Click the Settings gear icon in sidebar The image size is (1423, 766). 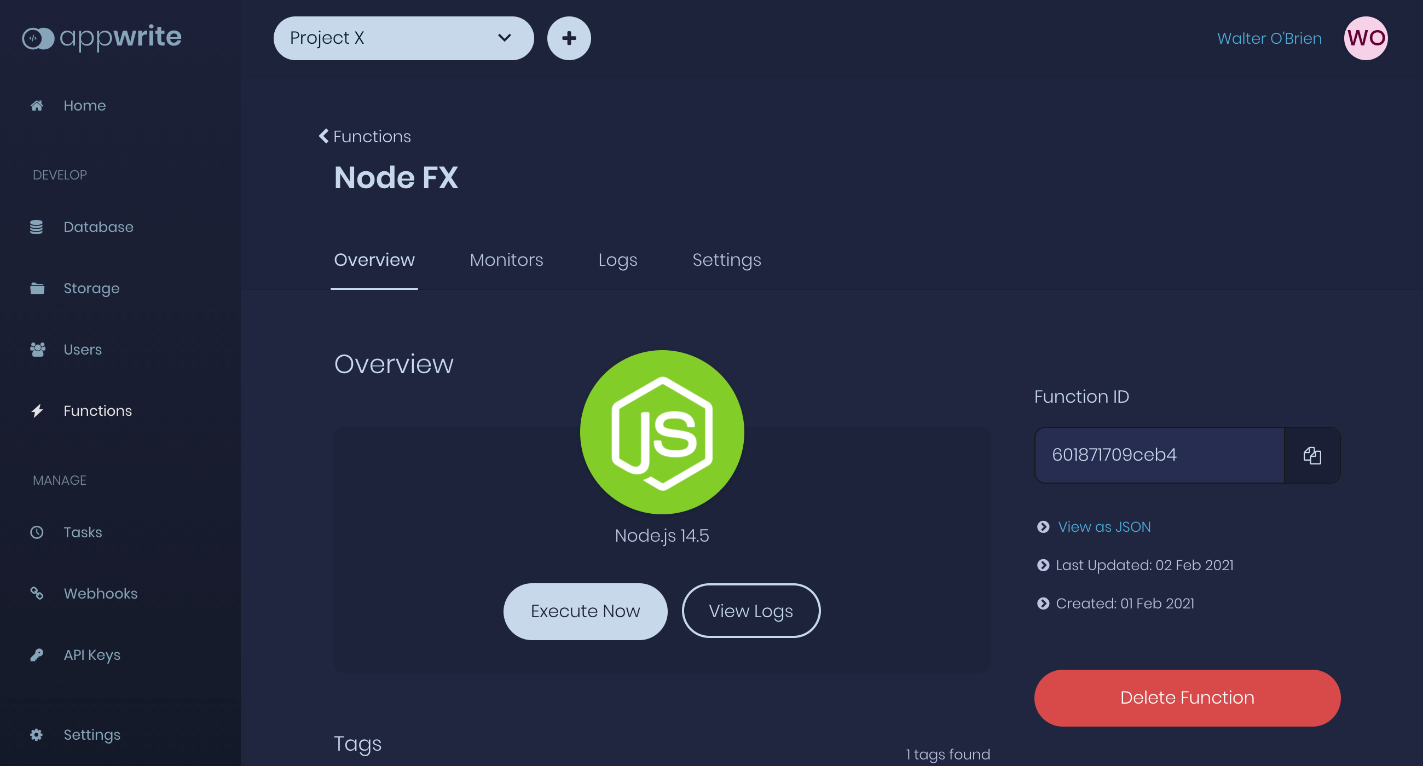click(37, 735)
